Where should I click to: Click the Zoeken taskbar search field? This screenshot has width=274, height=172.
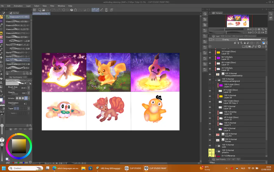[26, 168]
